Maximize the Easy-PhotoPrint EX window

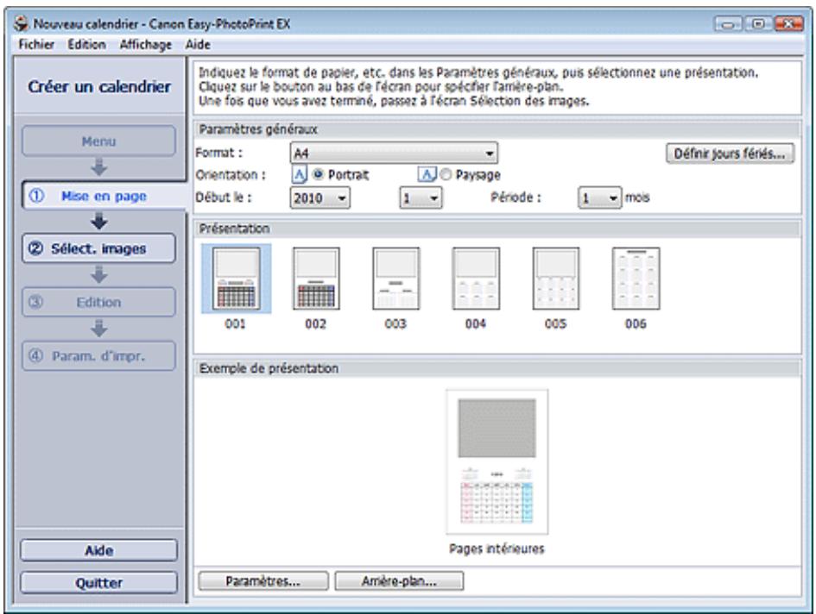(x=758, y=24)
